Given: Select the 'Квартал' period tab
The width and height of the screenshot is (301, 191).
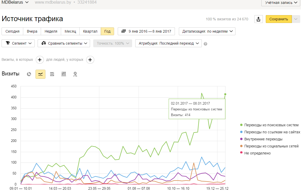Looking at the screenshot, I should point(90,31).
